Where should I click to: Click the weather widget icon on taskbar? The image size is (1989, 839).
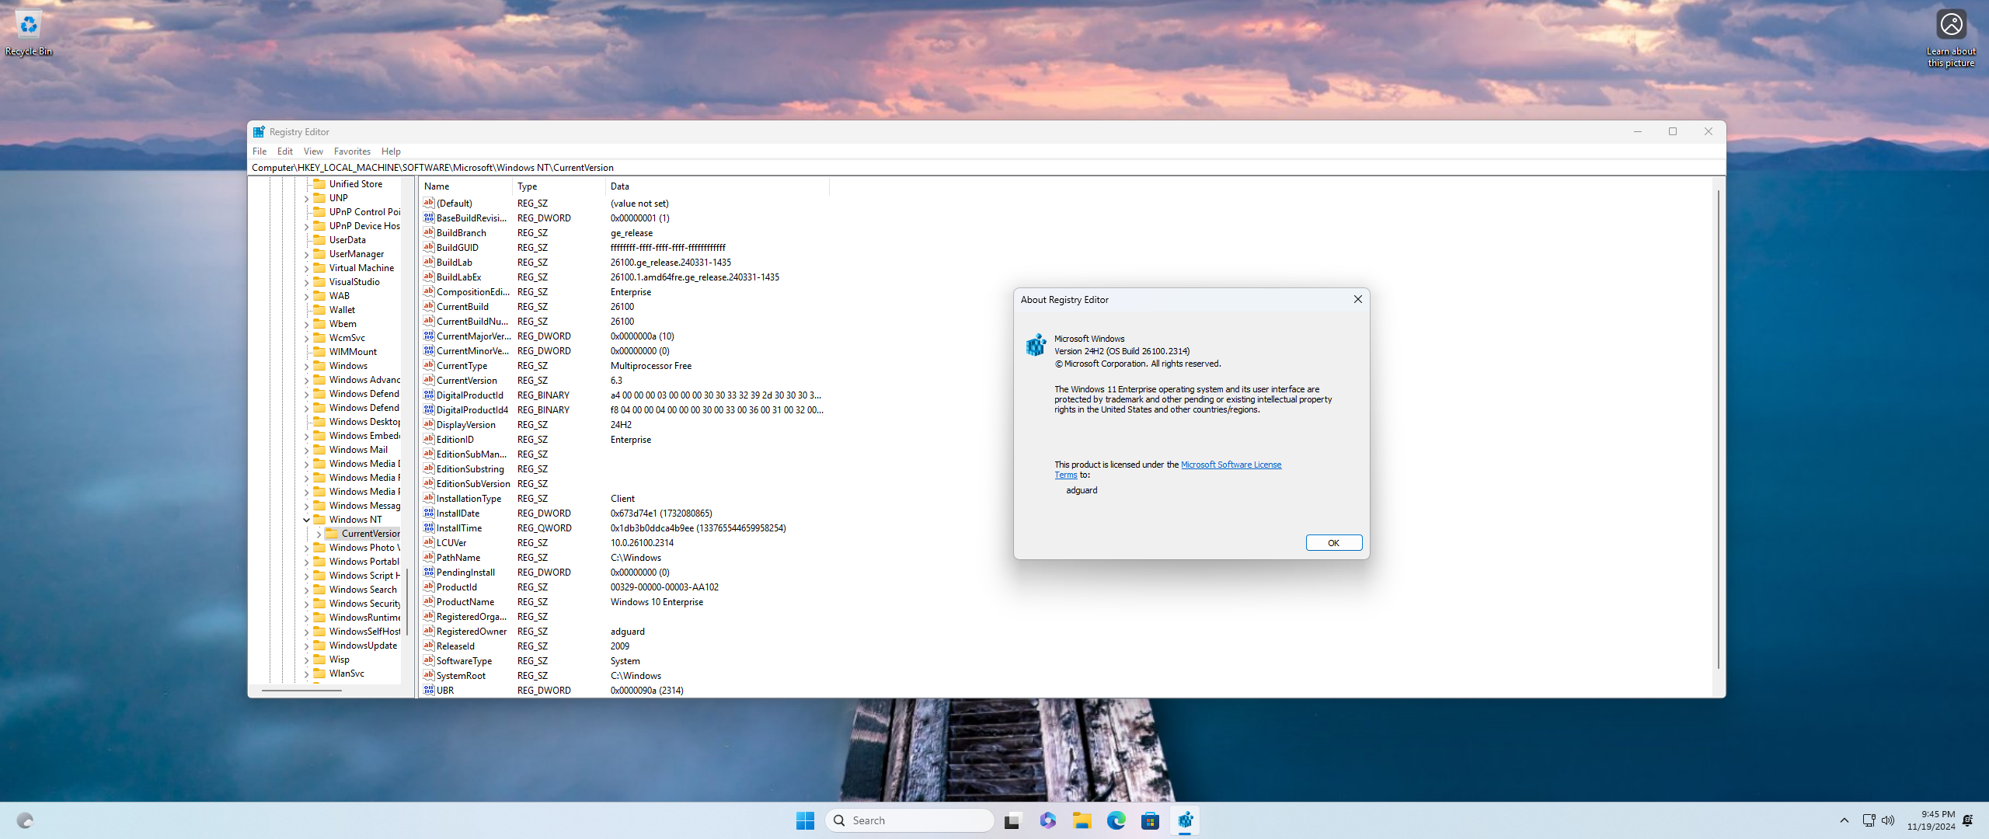(25, 820)
